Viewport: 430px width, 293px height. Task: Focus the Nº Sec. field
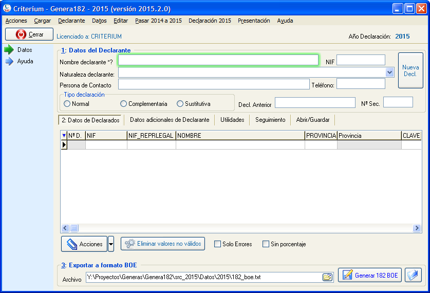[398, 102]
